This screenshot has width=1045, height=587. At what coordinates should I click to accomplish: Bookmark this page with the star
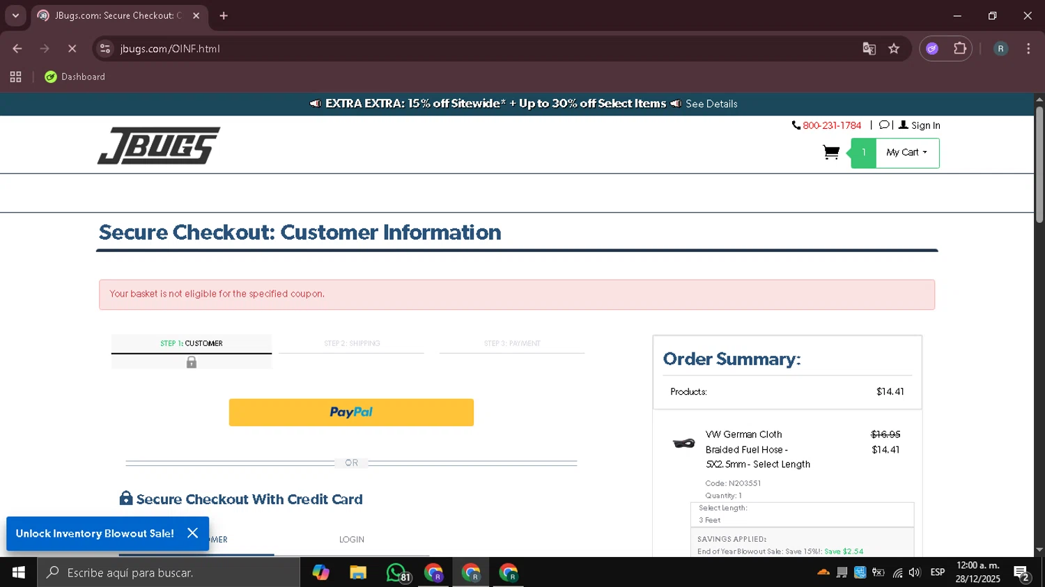[x=894, y=49]
